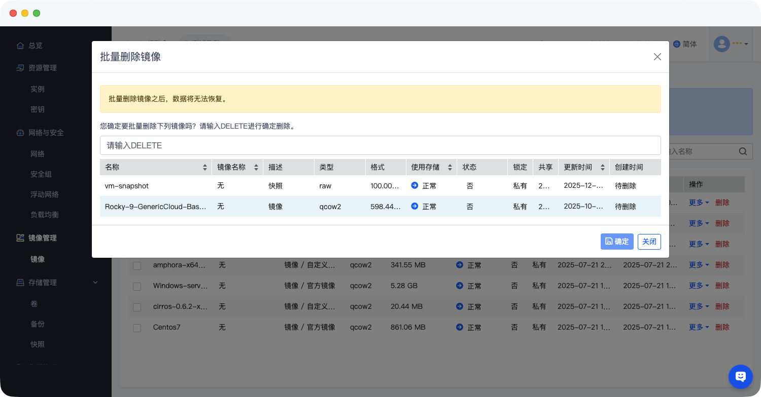The height and width of the screenshot is (397, 761).
Task: Check the Centos7 row checkbox
Action: click(137, 328)
